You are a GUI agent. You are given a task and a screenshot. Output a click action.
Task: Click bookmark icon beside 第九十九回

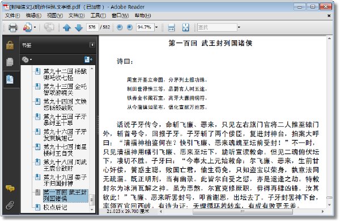coord(38,177)
